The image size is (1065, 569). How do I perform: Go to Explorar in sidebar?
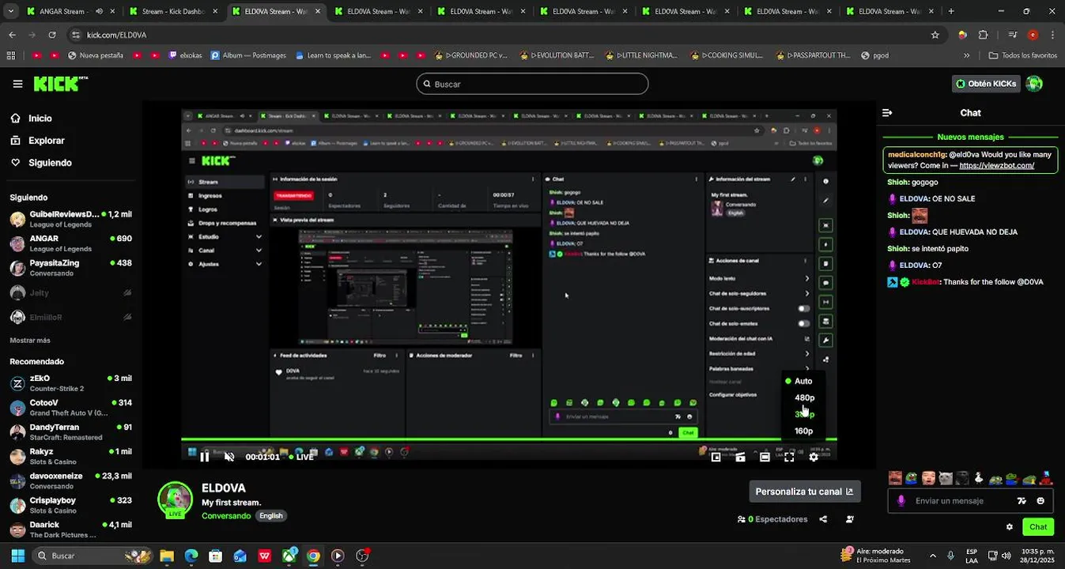[x=38, y=140]
